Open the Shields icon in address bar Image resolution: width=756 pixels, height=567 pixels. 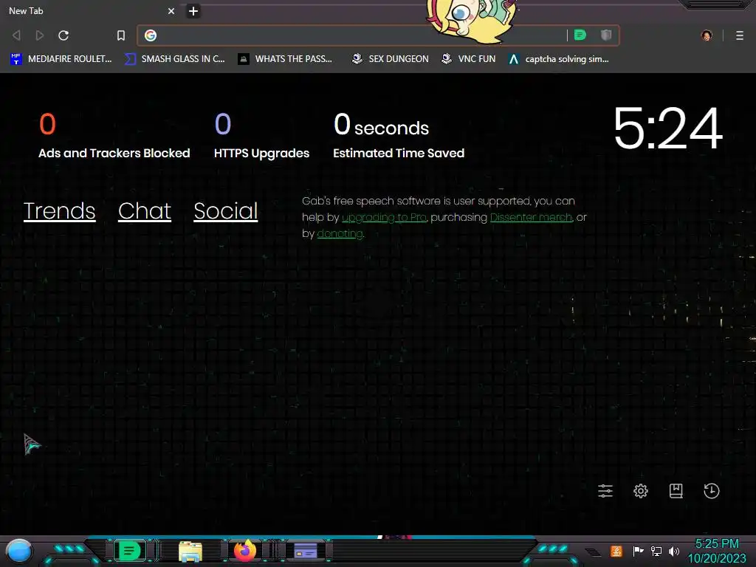click(x=606, y=35)
